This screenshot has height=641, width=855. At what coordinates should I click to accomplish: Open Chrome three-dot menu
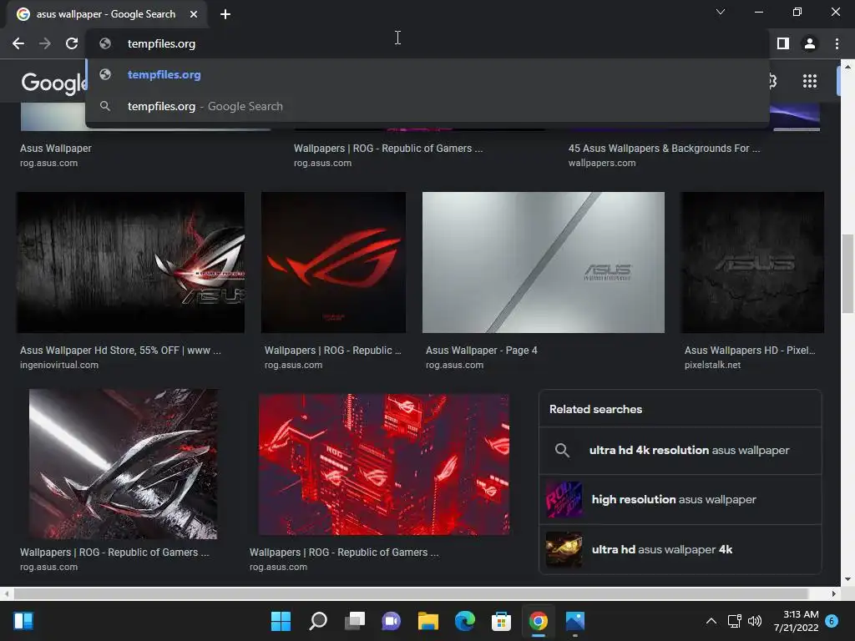pyautogui.click(x=837, y=43)
